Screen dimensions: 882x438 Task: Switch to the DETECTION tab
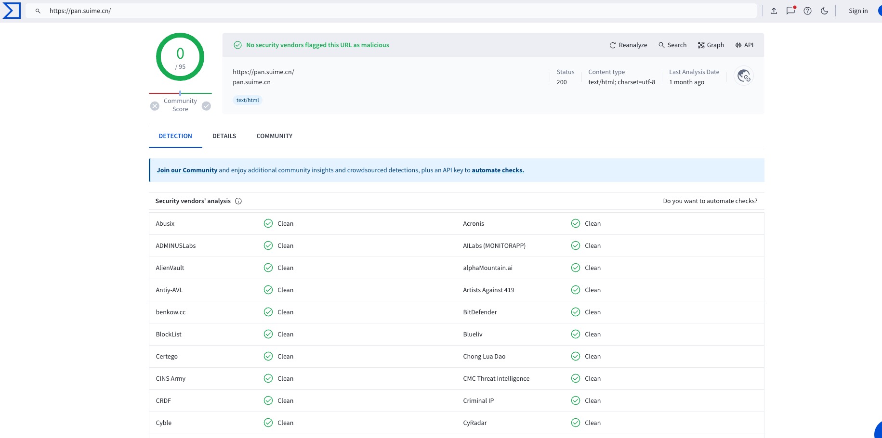coord(175,136)
